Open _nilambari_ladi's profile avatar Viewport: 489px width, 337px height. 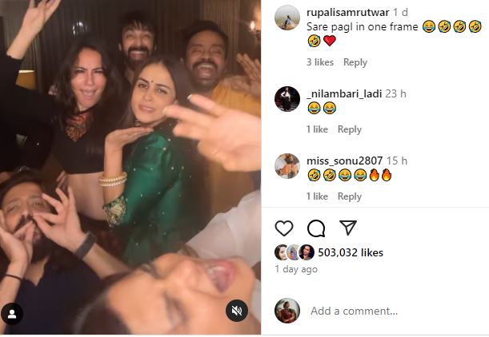(x=287, y=99)
